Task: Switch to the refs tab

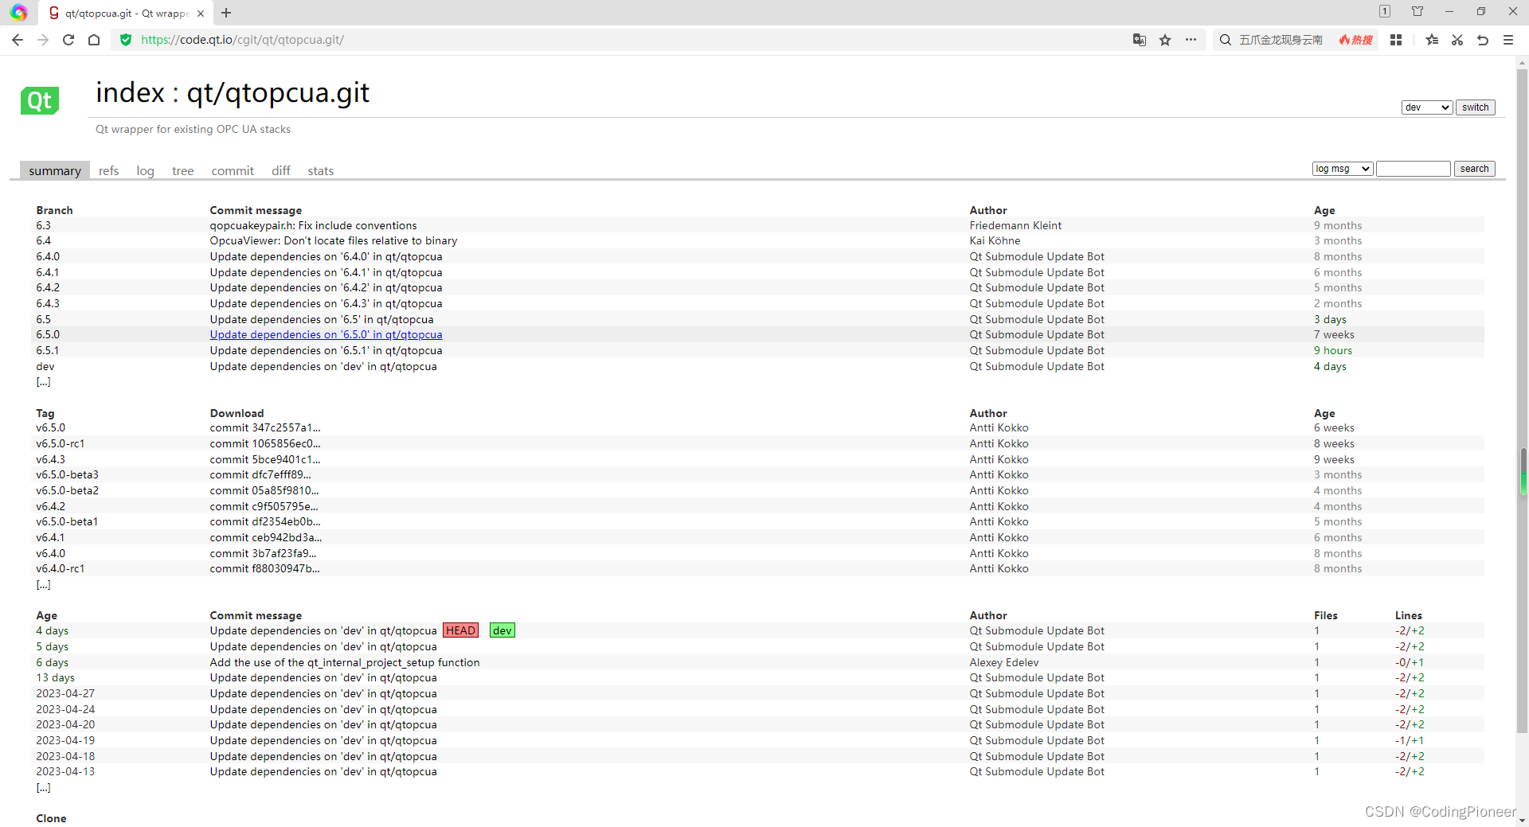Action: 108,170
